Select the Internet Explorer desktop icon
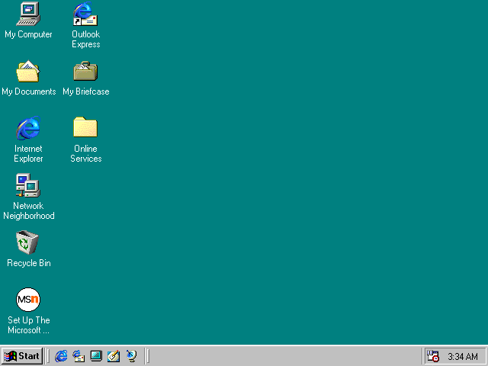488x366 pixels. [28, 128]
